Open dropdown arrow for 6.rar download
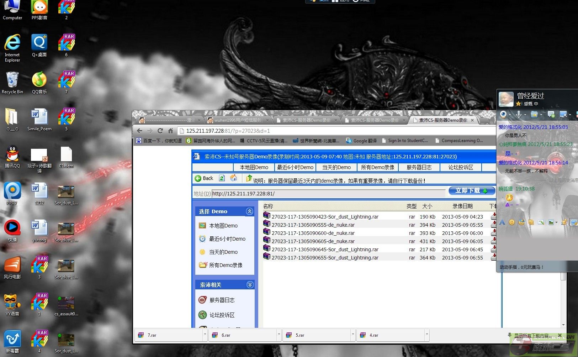This screenshot has width=578, height=357. click(279, 335)
